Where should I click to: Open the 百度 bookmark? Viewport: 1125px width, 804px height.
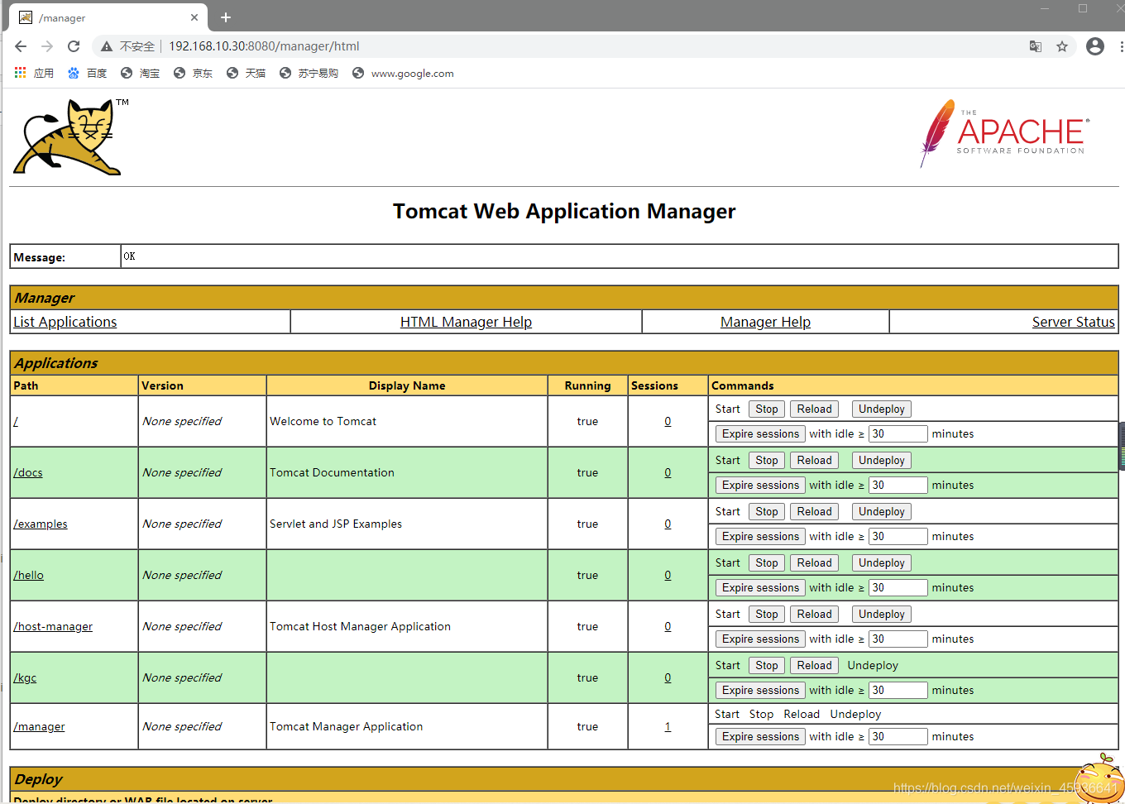(x=87, y=73)
